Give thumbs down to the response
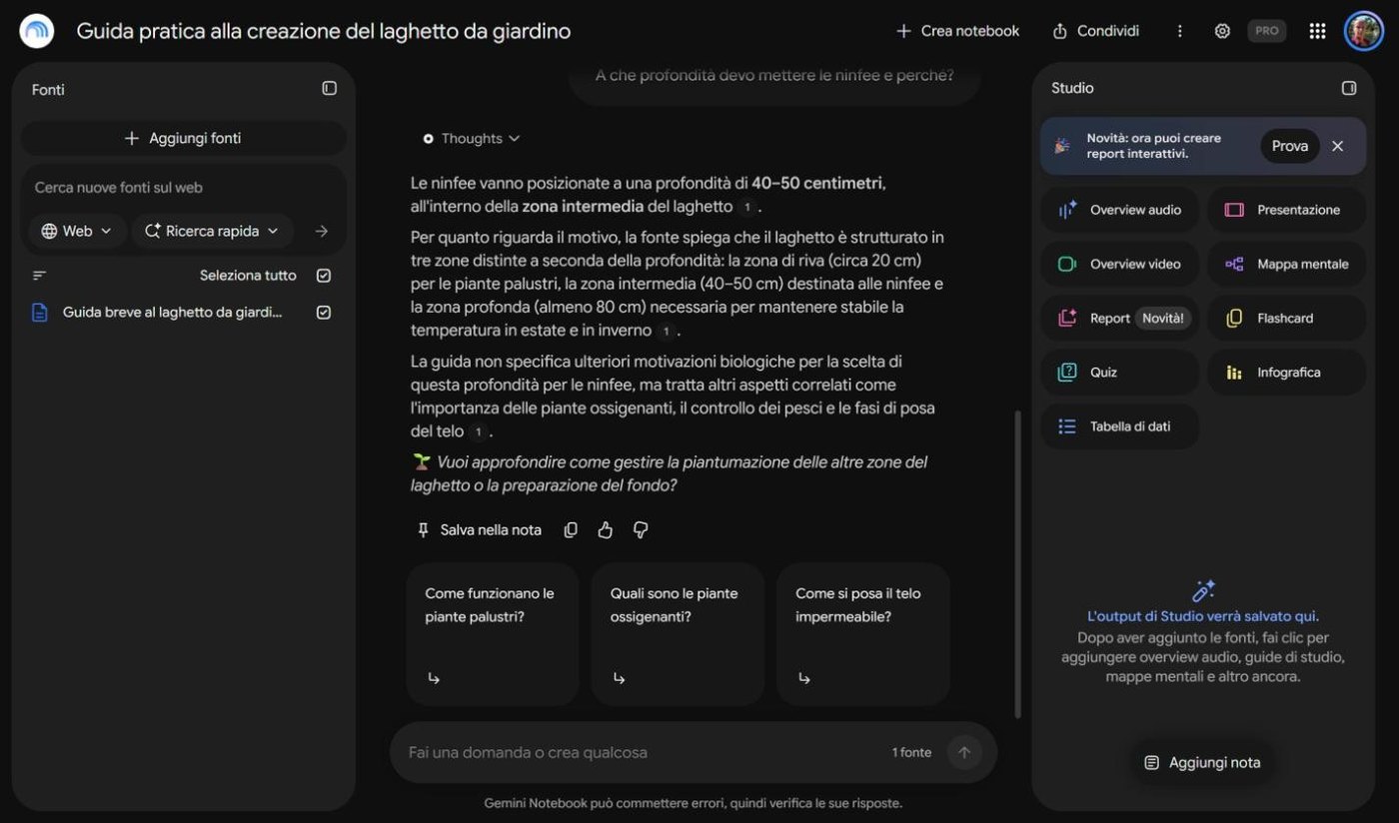The image size is (1399, 823). tap(641, 530)
